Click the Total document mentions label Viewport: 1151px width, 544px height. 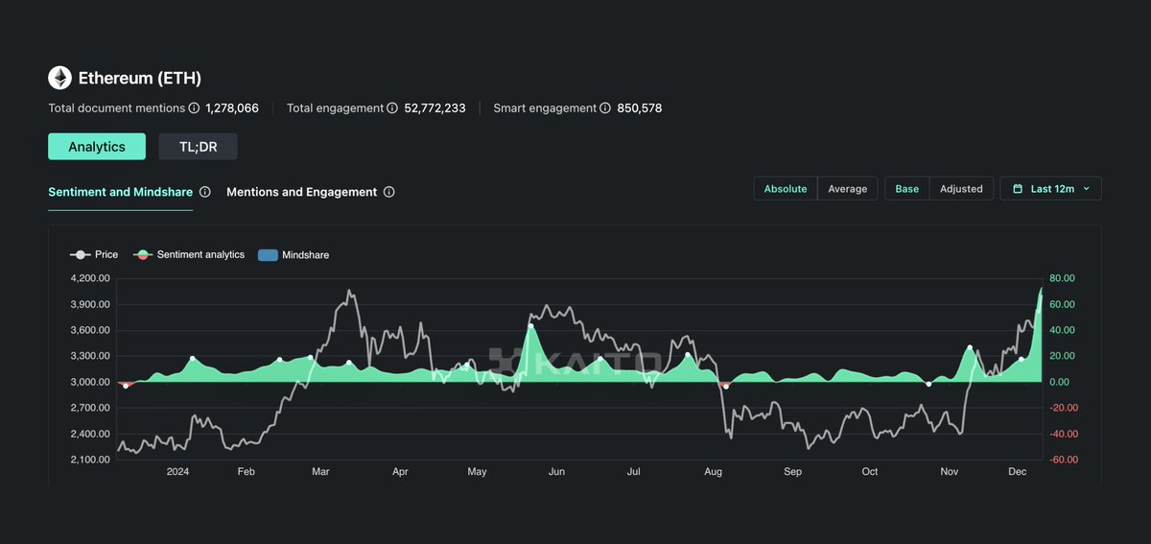pyautogui.click(x=117, y=108)
